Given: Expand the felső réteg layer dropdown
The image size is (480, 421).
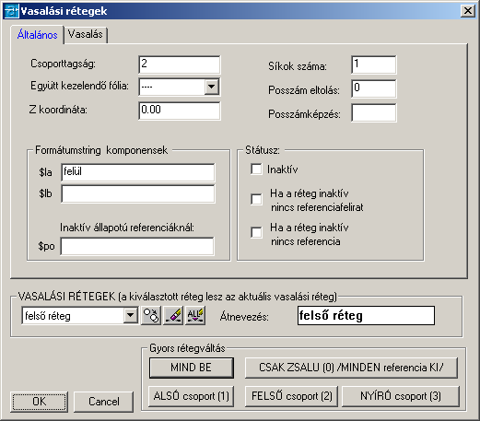Looking at the screenshot, I should 131,315.
